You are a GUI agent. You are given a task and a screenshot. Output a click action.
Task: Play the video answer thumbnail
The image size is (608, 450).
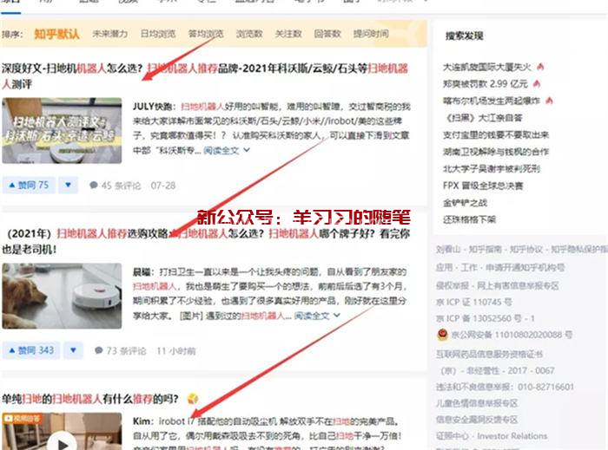[x=62, y=436]
